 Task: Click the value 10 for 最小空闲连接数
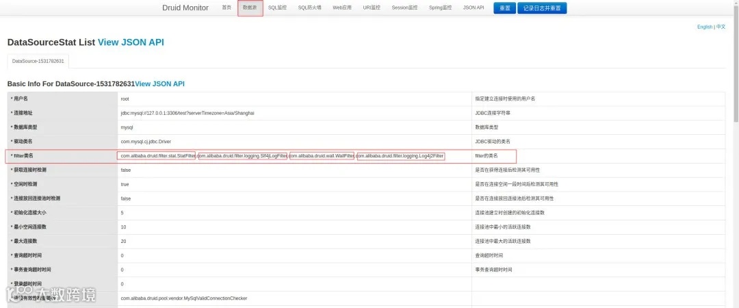coord(123,227)
